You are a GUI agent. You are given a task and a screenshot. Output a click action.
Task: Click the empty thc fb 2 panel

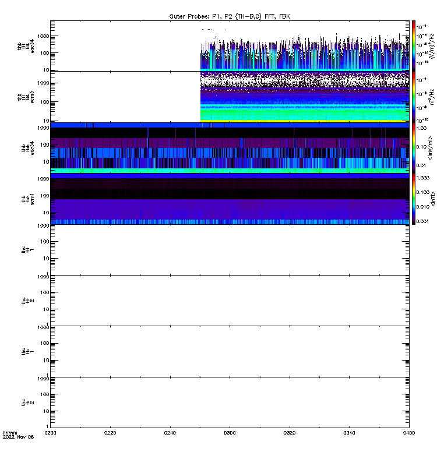(230, 403)
